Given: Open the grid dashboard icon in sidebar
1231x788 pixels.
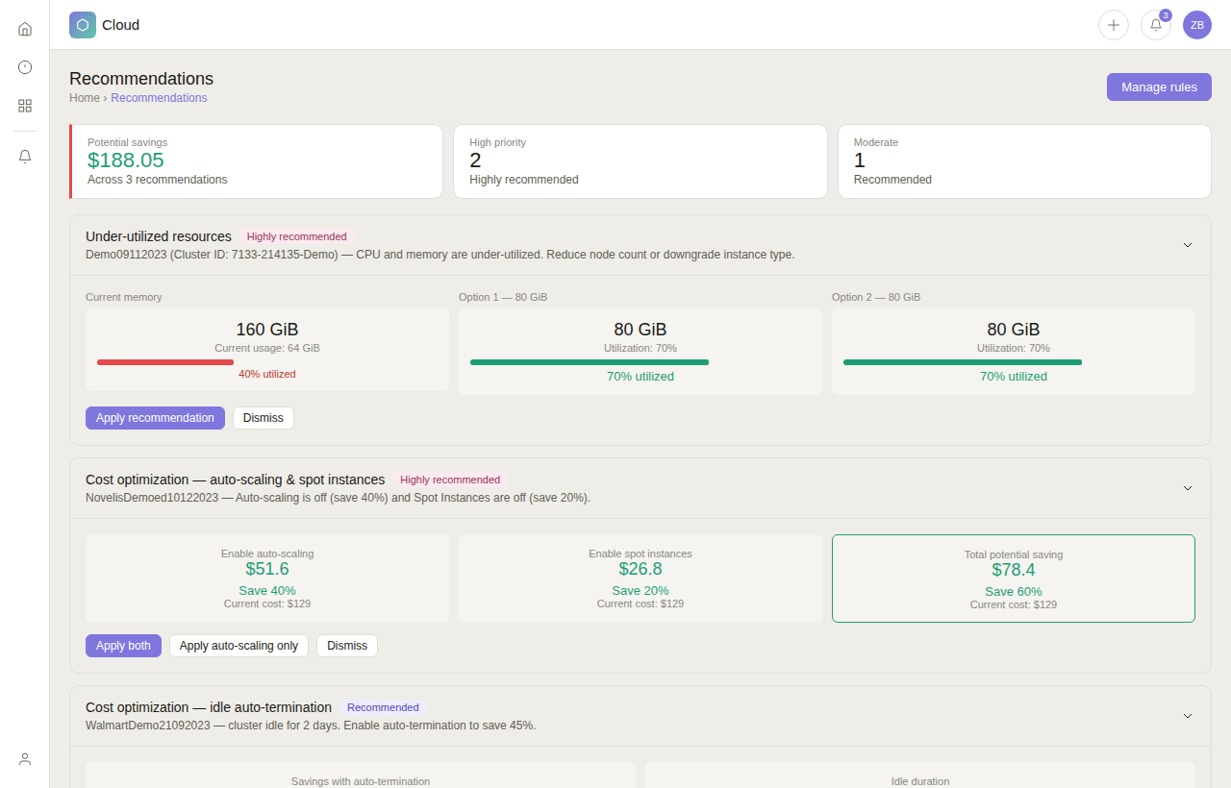Looking at the screenshot, I should (25, 106).
